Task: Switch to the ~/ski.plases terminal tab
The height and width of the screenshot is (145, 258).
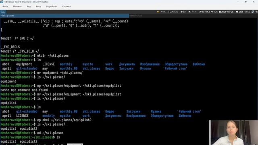Action: pos(64,16)
